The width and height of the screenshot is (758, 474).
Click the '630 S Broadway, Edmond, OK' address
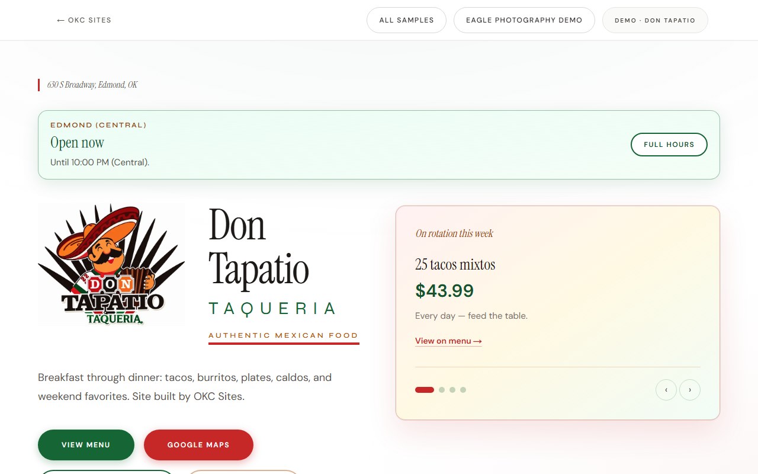92,85
